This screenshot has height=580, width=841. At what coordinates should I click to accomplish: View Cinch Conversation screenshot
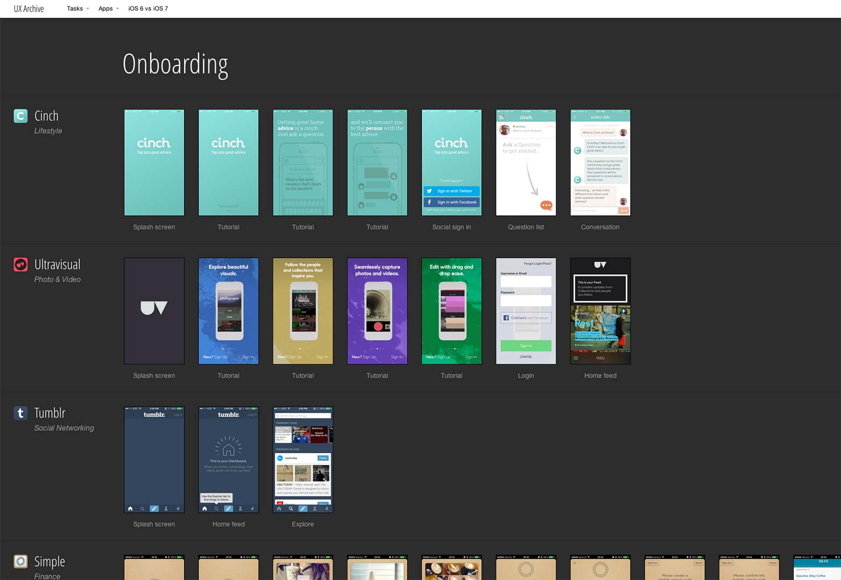600,163
